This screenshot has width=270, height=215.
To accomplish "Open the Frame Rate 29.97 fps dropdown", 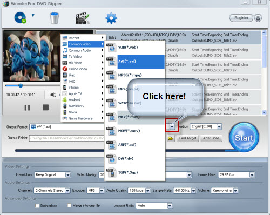I will click(252, 175).
